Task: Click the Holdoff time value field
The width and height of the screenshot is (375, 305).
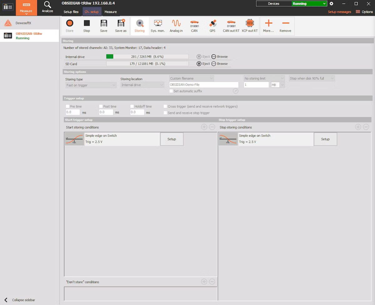Action: click(137, 112)
